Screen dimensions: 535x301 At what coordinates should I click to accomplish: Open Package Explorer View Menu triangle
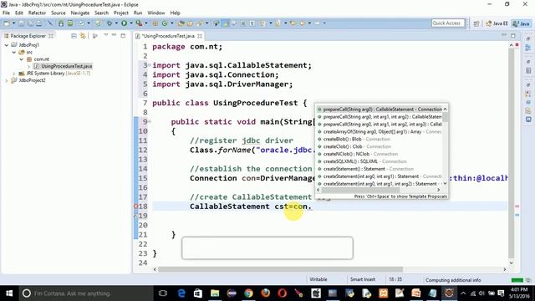coord(106,35)
